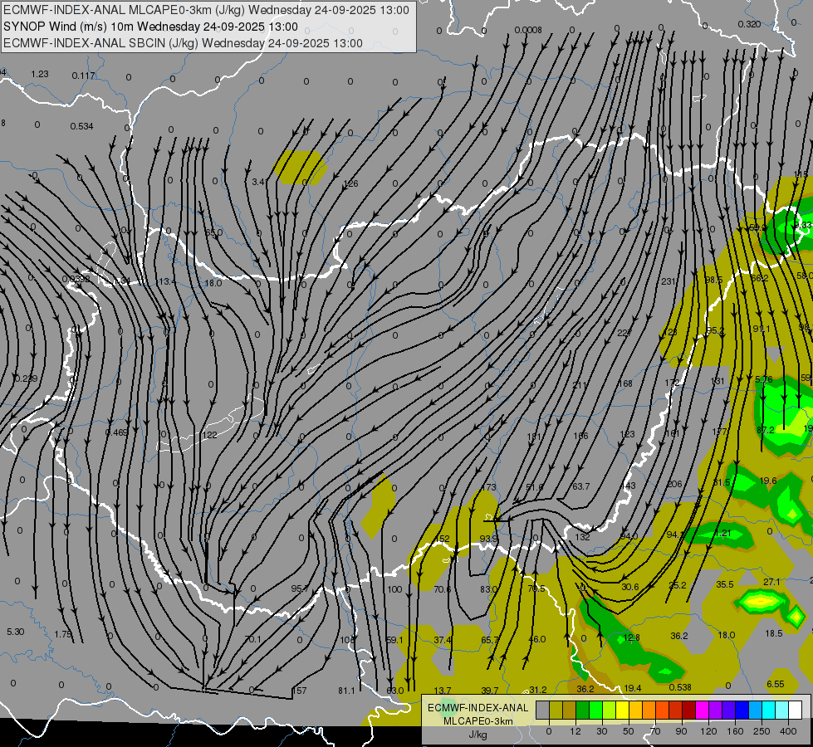Click the map value 83.0

click(489, 589)
